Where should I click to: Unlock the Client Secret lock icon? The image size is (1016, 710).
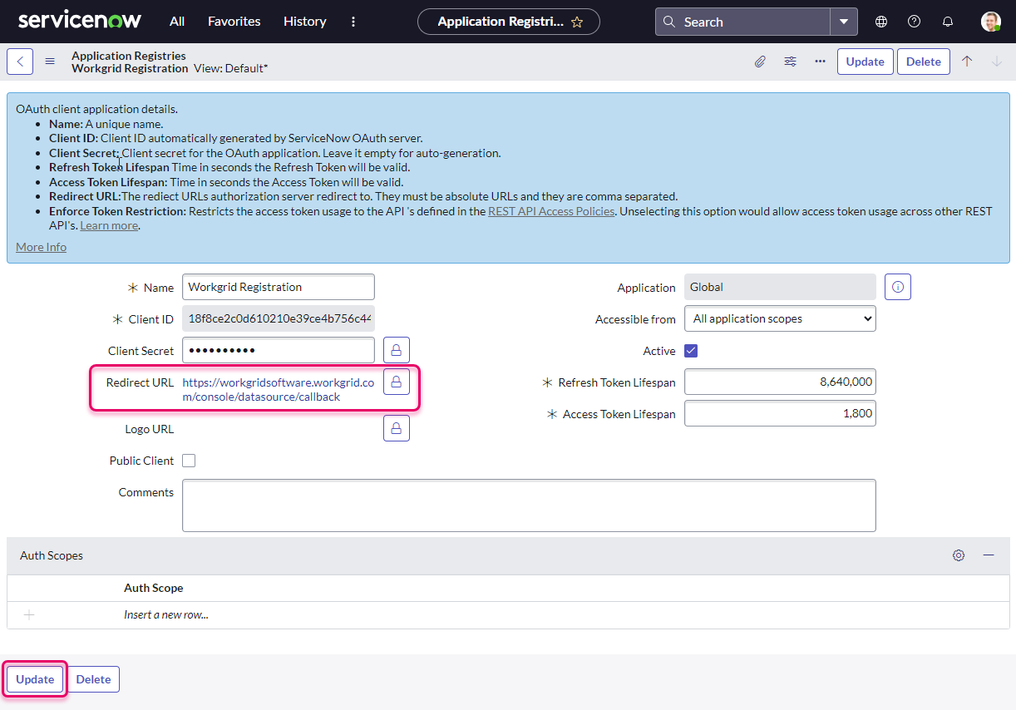[x=397, y=349]
